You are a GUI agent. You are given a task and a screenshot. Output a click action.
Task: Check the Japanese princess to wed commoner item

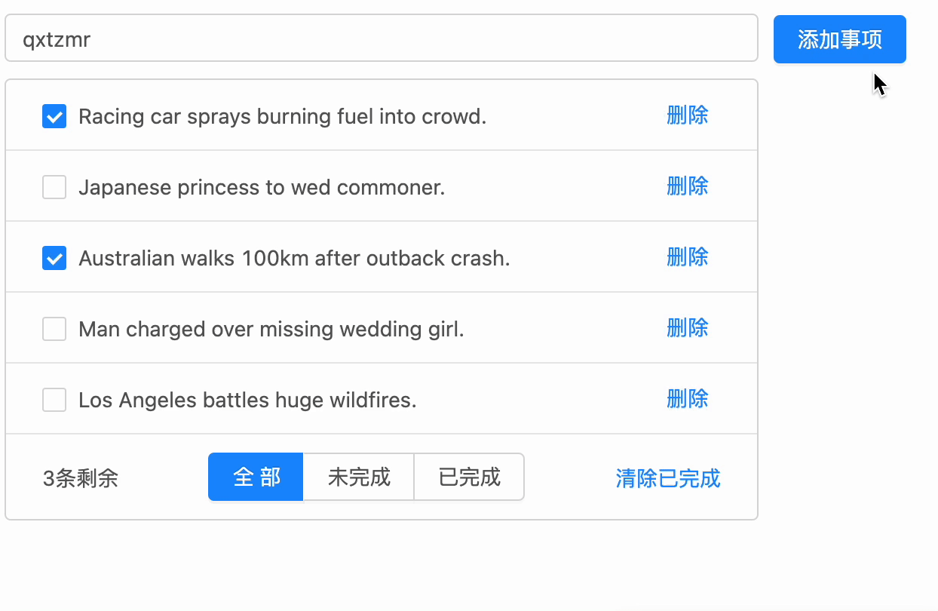[54, 187]
